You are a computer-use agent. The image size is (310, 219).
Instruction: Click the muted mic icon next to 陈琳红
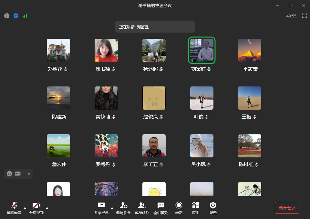coord(257,165)
